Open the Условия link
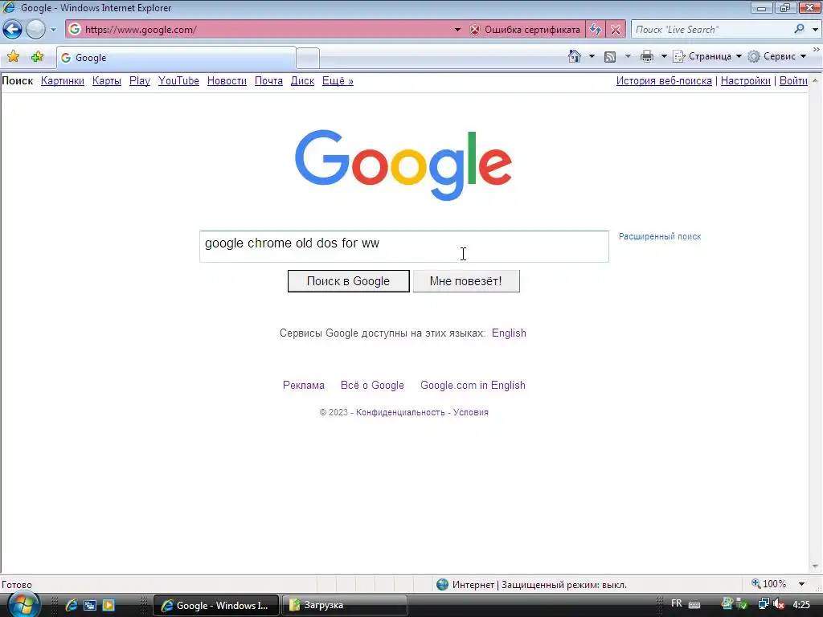 pyautogui.click(x=471, y=412)
